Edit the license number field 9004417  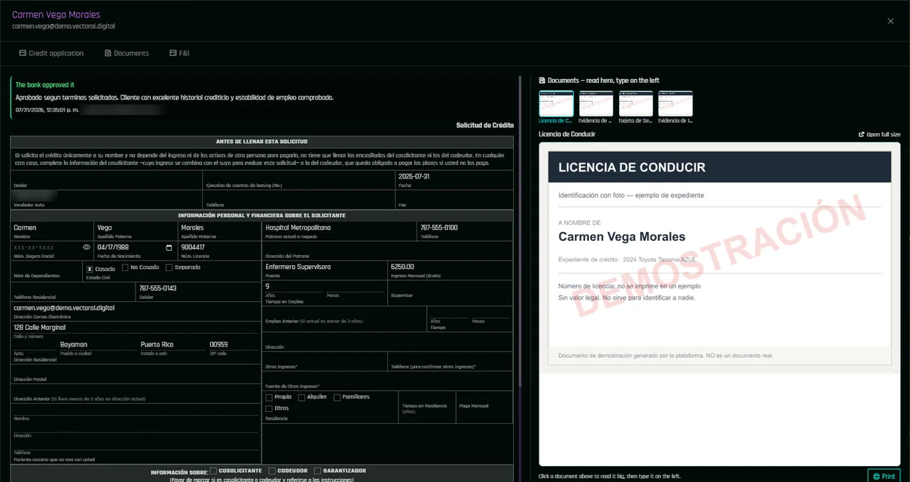(219, 247)
